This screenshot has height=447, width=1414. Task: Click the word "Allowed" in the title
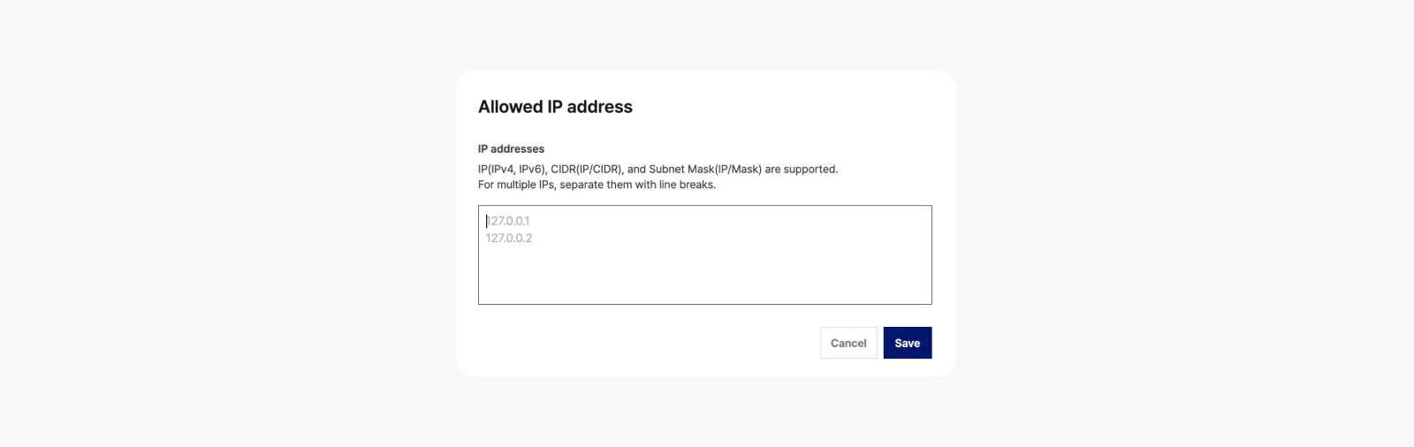(510, 107)
